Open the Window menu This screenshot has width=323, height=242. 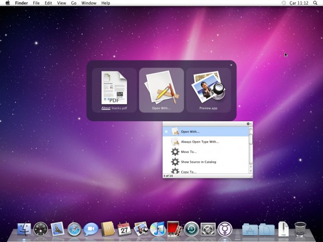click(89, 3)
